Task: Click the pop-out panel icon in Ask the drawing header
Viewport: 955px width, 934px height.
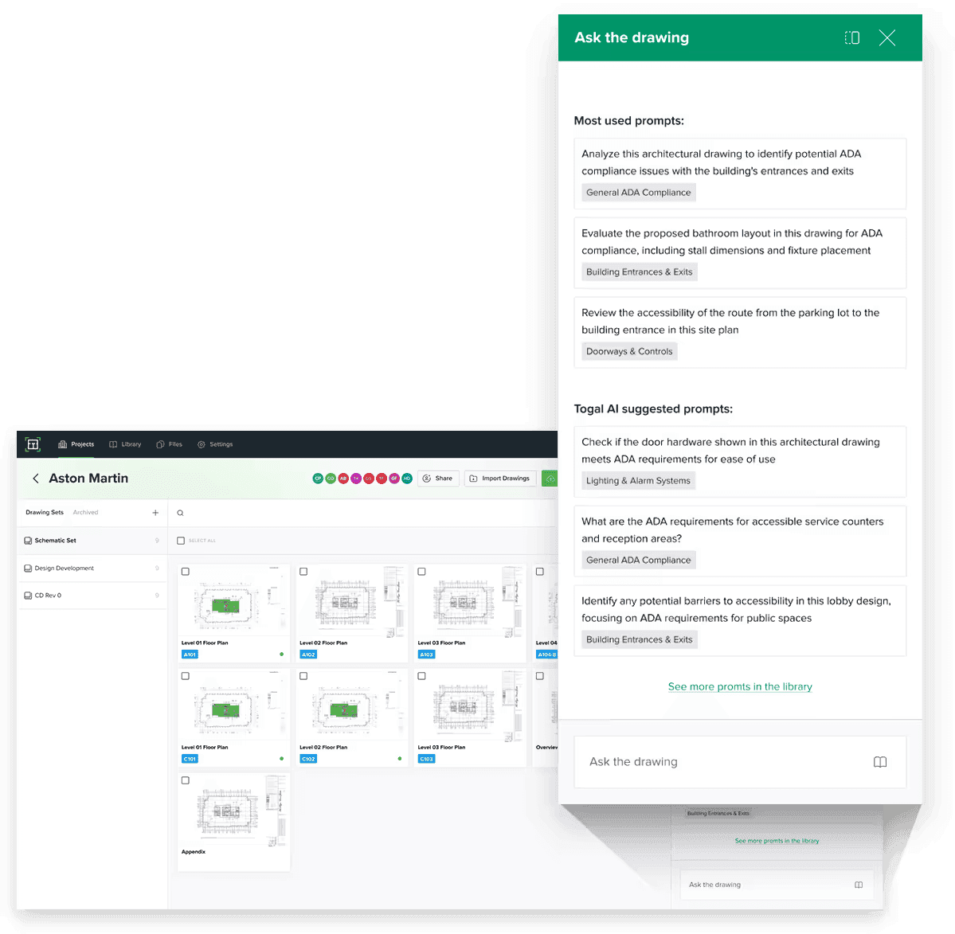Action: point(851,37)
